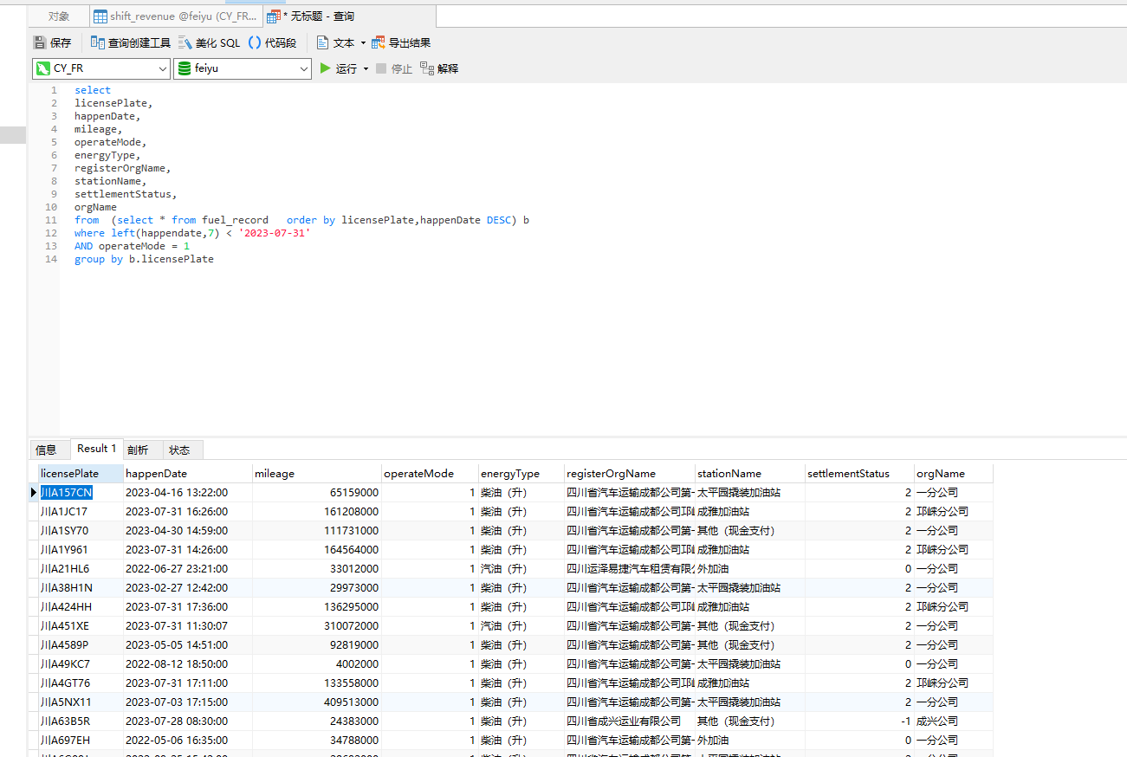Click the date string '2023-07-31' in SQL

tap(274, 233)
